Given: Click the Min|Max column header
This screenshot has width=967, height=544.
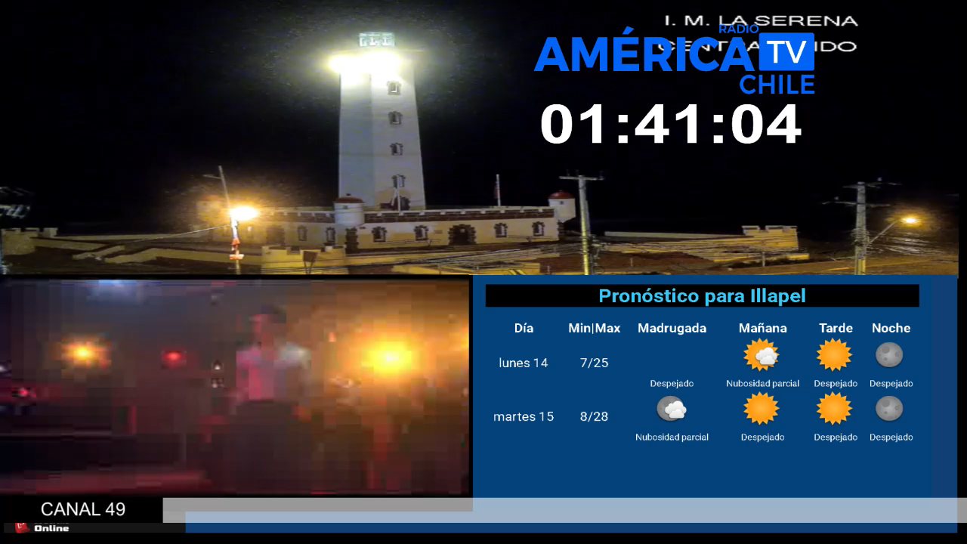Looking at the screenshot, I should tap(595, 328).
